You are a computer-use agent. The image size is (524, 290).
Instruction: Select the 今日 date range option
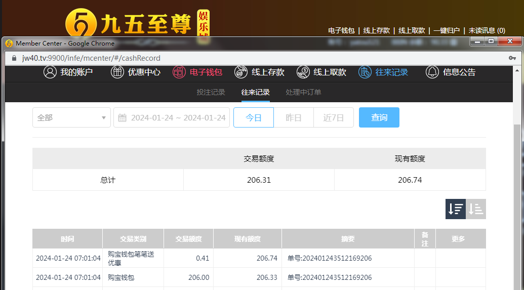(x=254, y=117)
